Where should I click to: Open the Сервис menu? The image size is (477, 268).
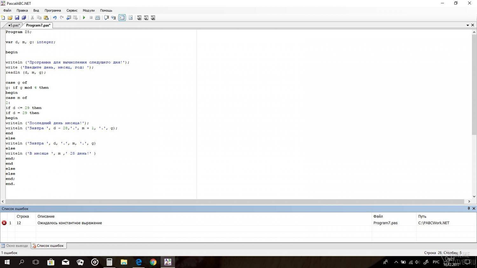point(72,10)
